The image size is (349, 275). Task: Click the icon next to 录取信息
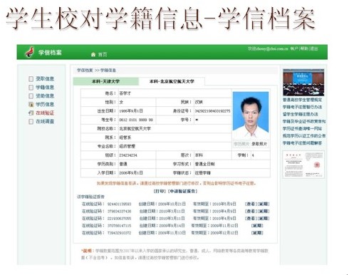(x=31, y=79)
